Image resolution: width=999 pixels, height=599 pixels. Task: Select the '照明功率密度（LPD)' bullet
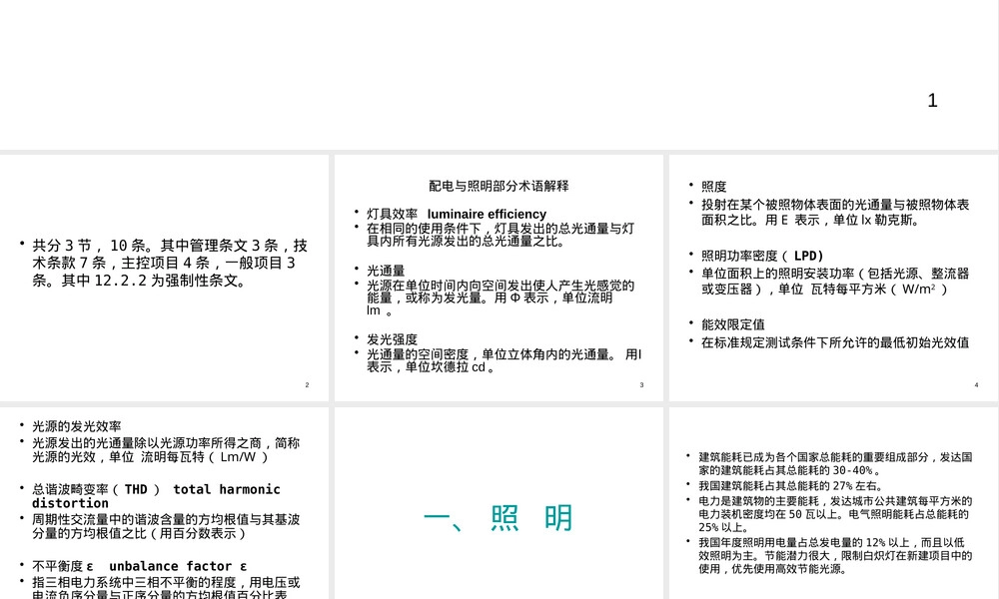tap(762, 256)
